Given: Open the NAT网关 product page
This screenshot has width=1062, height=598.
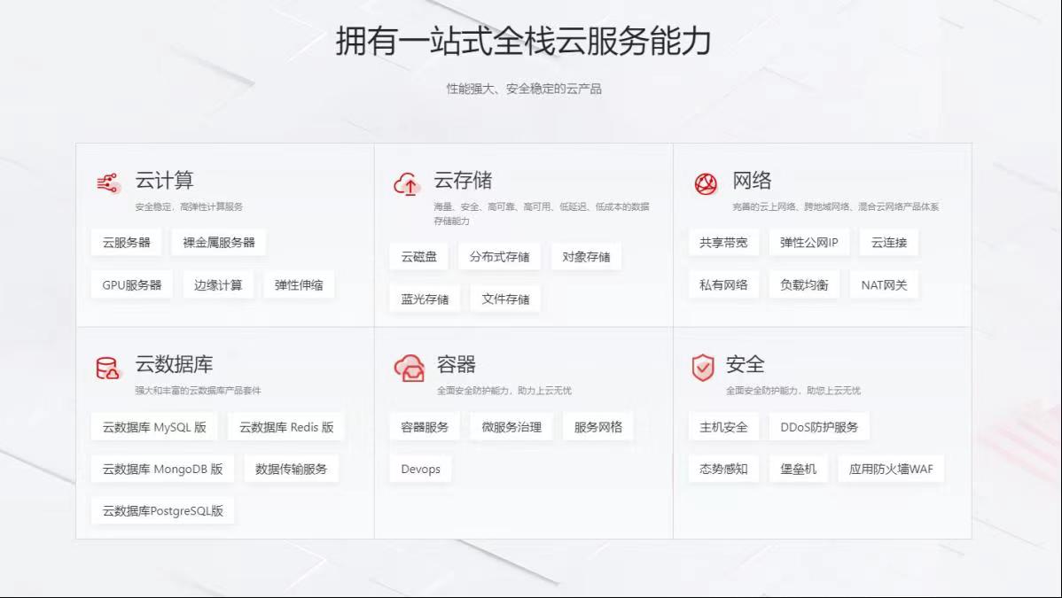Looking at the screenshot, I should coord(884,285).
